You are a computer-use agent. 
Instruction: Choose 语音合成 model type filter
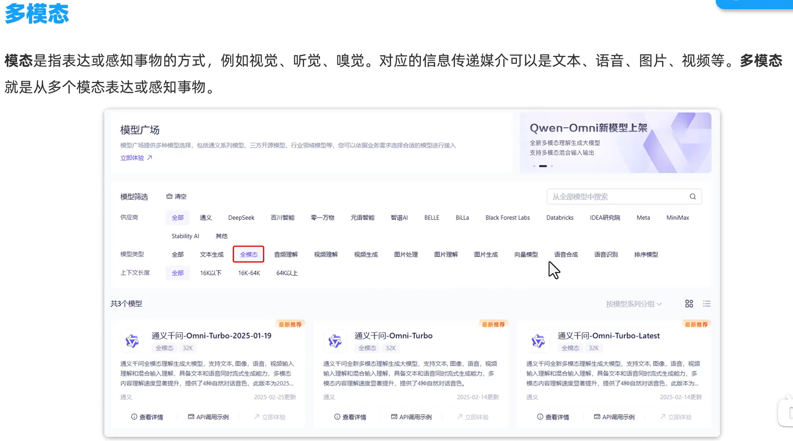566,254
